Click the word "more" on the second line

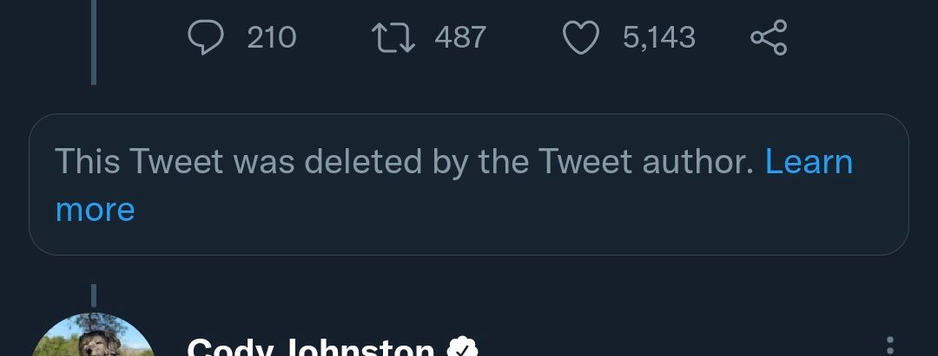pos(95,210)
